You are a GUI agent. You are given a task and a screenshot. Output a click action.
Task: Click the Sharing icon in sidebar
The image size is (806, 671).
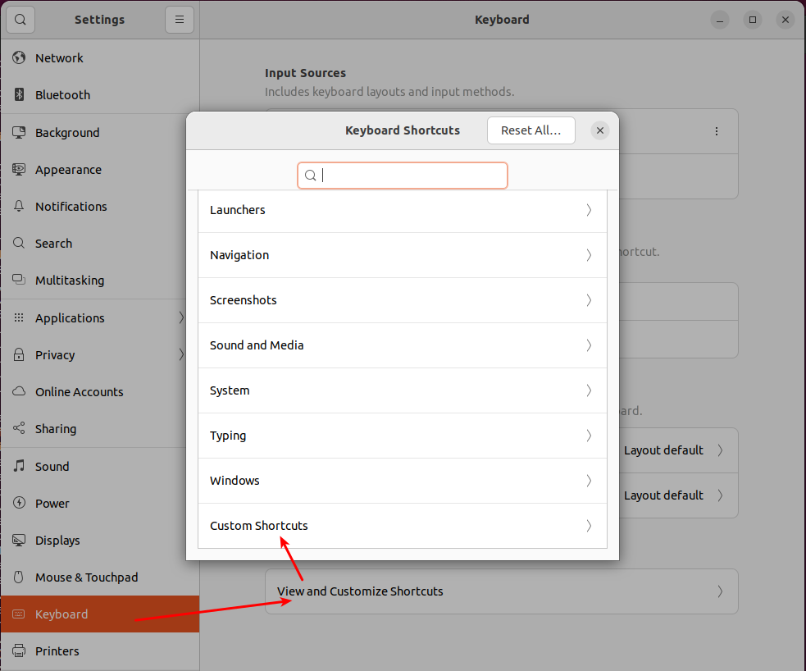tap(20, 429)
